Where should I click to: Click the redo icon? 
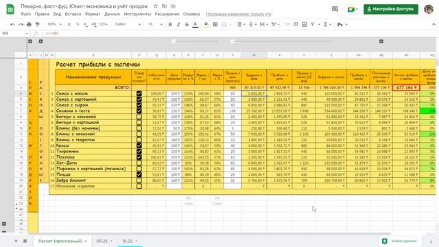pyautogui.click(x=21, y=25)
